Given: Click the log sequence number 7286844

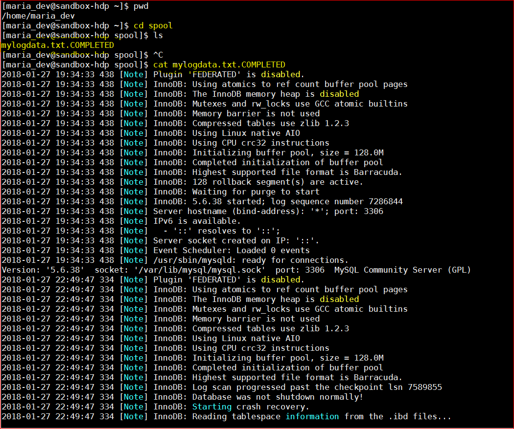Looking at the screenshot, I should [x=386, y=202].
